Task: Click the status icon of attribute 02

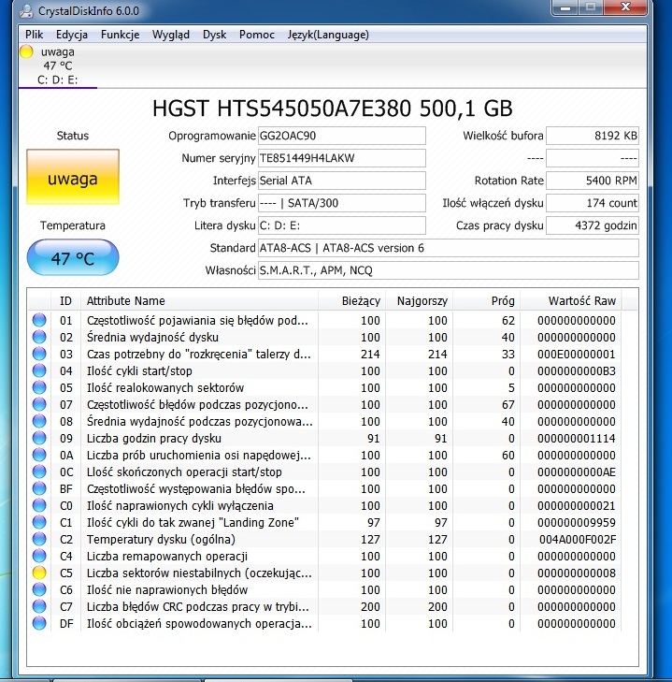Action: click(x=39, y=337)
